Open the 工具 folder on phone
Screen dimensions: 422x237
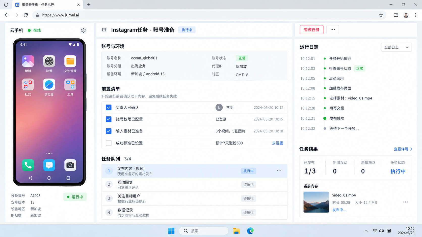[70, 85]
